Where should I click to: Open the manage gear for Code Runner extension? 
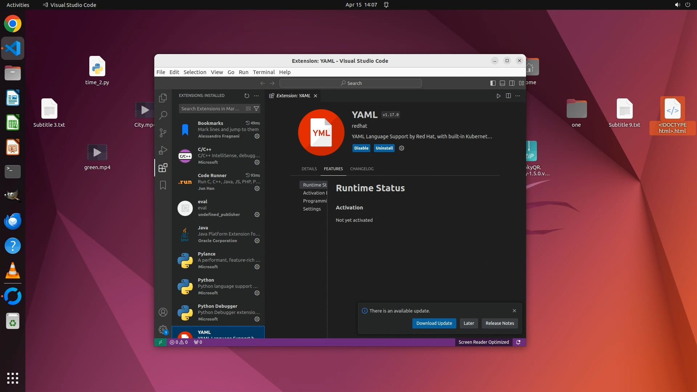pyautogui.click(x=257, y=188)
